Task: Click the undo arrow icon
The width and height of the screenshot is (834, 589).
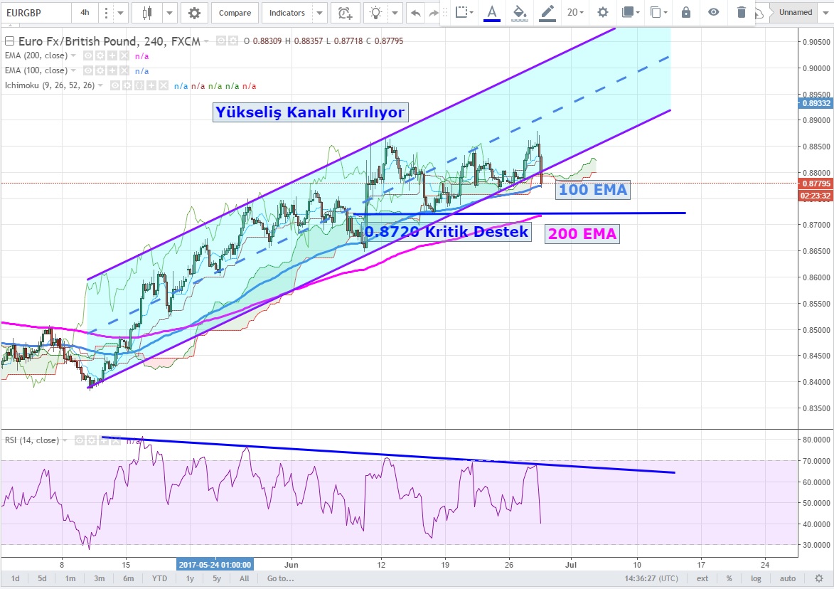Action: [415, 13]
